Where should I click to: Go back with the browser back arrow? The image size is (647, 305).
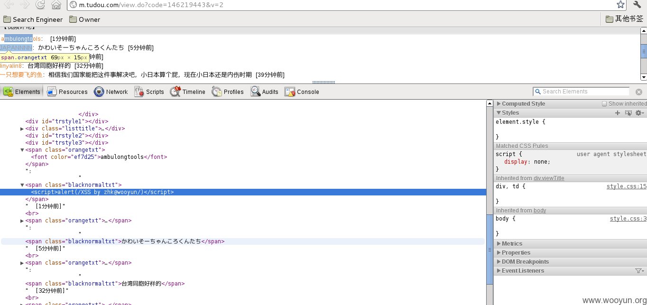click(9, 5)
